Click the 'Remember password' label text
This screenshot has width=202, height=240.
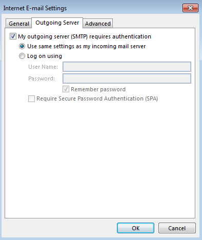pos(98,89)
